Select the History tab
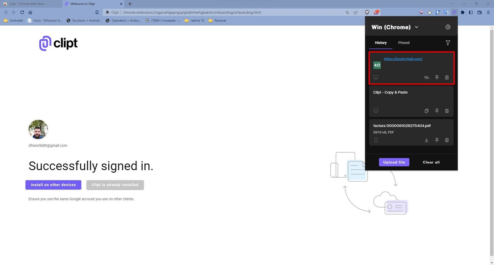 380,43
